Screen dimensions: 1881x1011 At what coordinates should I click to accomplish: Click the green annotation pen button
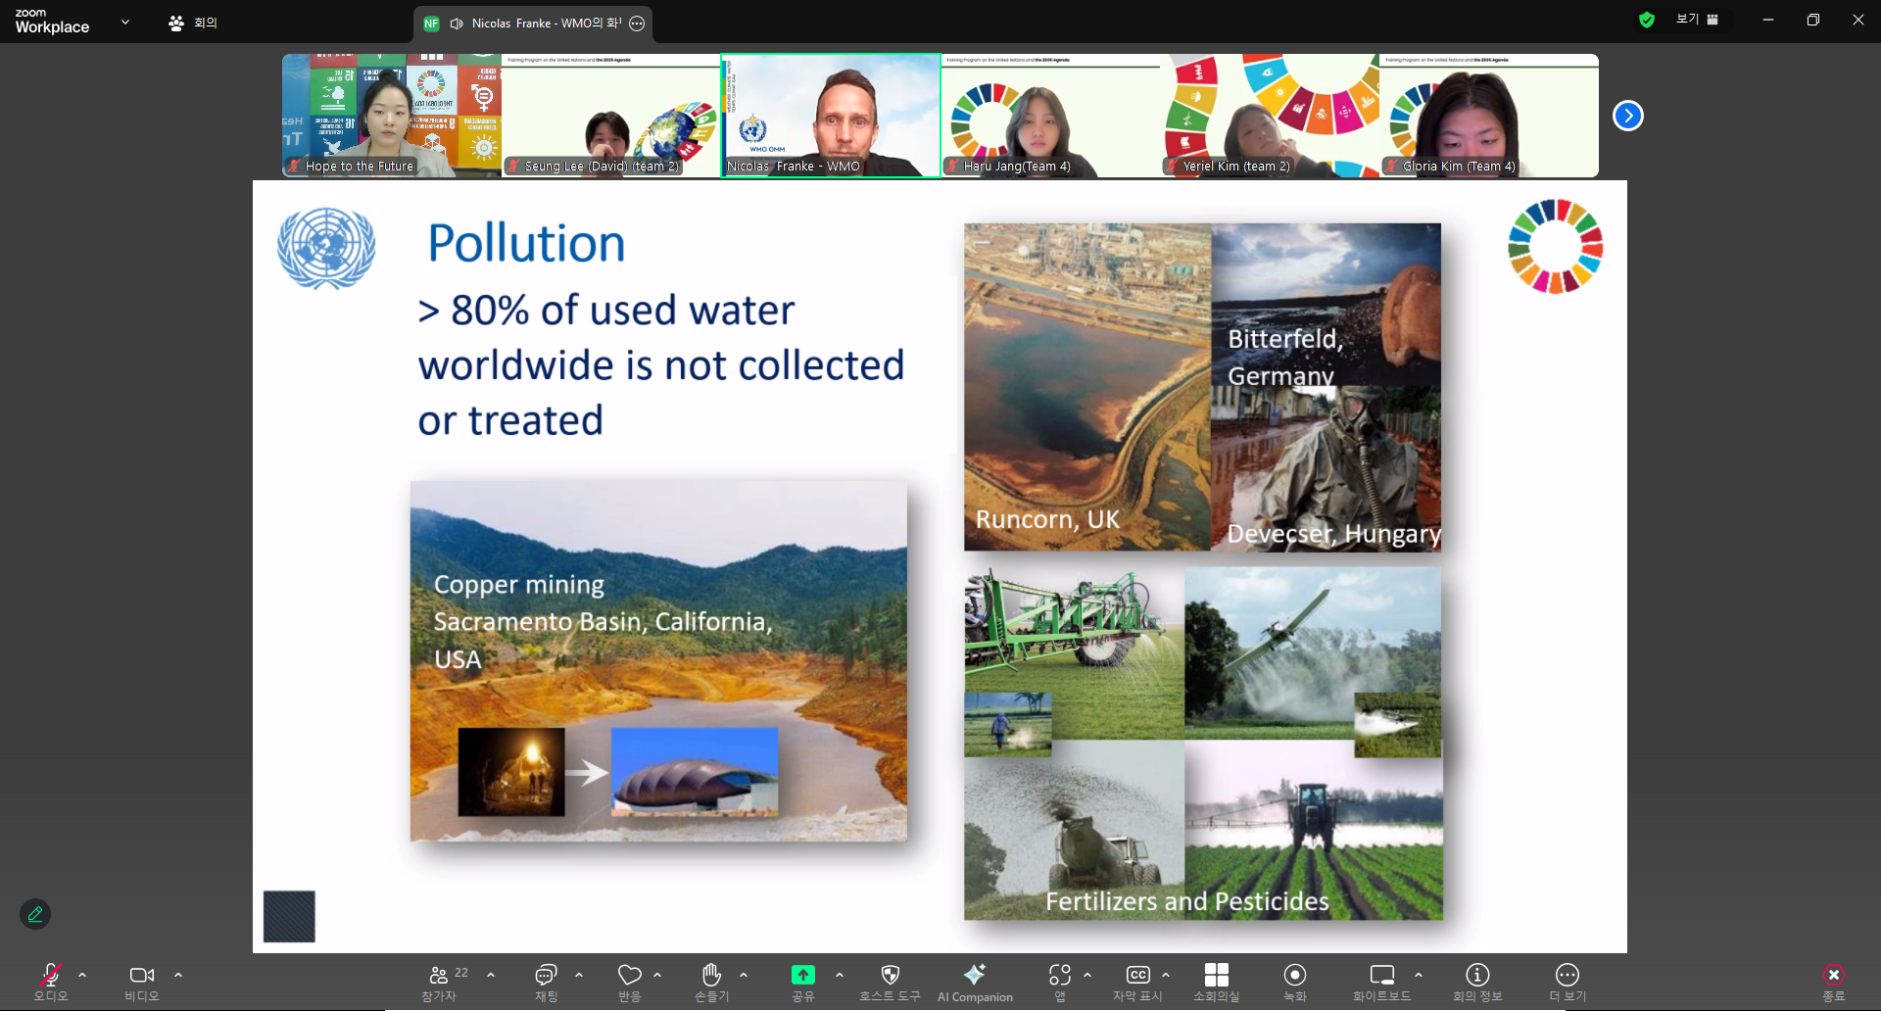(x=35, y=914)
